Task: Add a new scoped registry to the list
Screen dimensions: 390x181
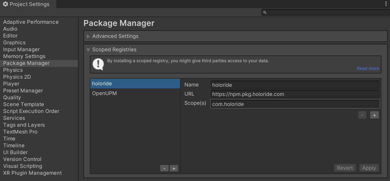Action: tap(174, 168)
